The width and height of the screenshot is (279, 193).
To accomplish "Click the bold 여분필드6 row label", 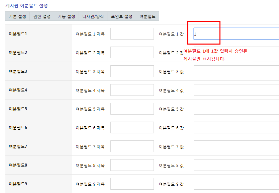I will pos(18,128).
